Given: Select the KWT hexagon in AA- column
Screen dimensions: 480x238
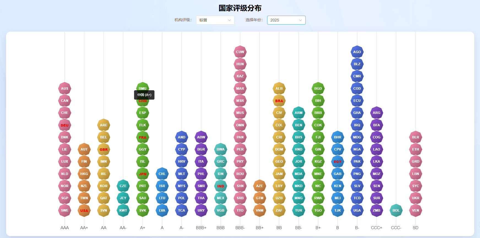Looking at the screenshot, I should (123, 210).
